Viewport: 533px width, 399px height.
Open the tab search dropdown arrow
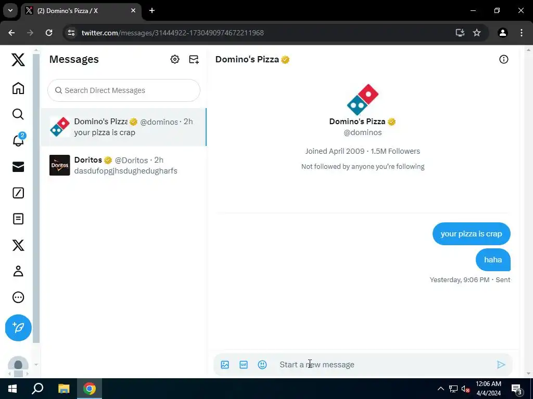pos(10,10)
